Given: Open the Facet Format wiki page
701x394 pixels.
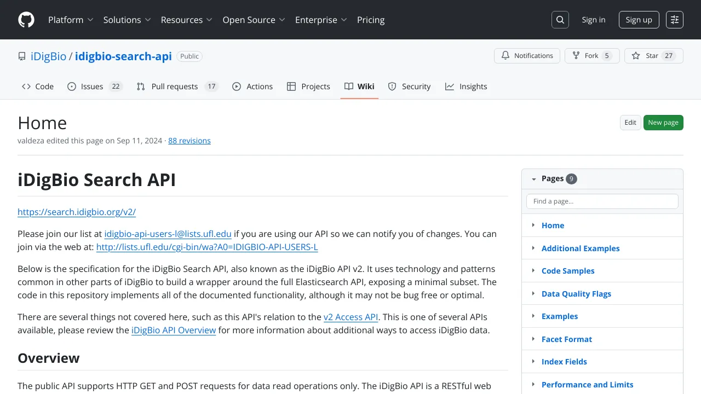Looking at the screenshot, I should [567, 339].
